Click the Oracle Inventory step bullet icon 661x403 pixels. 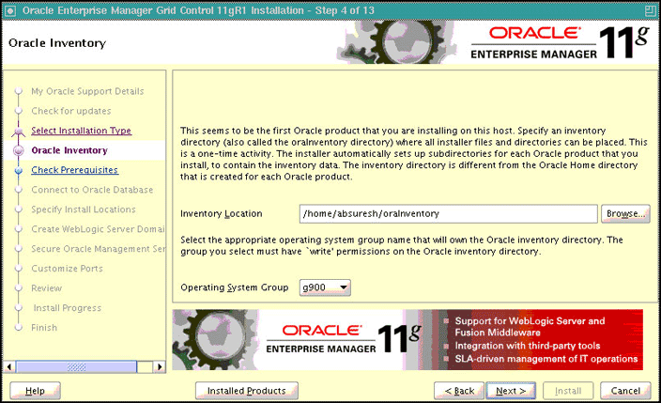(x=19, y=150)
